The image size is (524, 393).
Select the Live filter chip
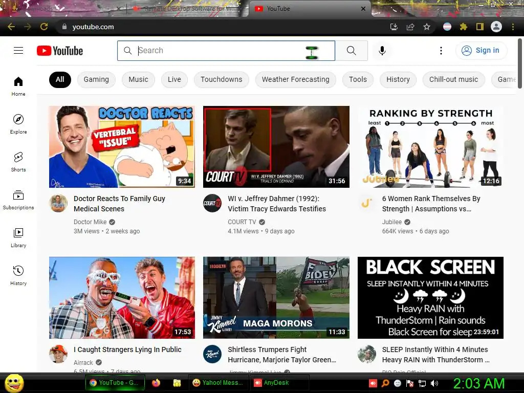point(174,79)
